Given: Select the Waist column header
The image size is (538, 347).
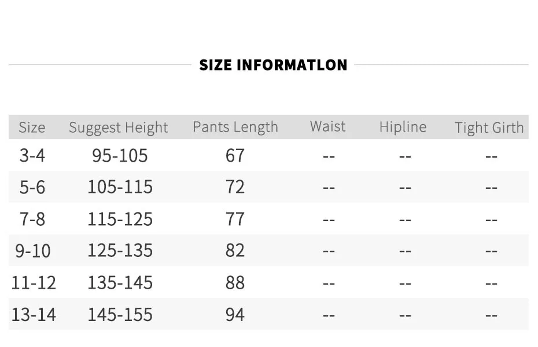Looking at the screenshot, I should (x=327, y=126).
